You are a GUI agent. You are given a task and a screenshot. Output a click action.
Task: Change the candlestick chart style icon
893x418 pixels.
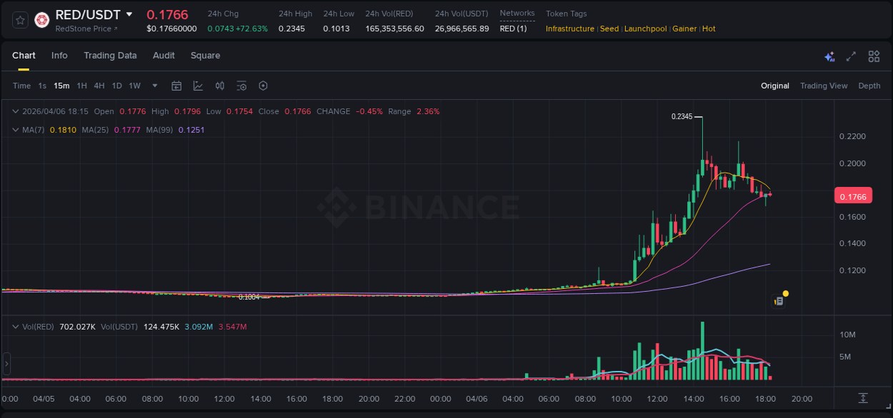(220, 86)
